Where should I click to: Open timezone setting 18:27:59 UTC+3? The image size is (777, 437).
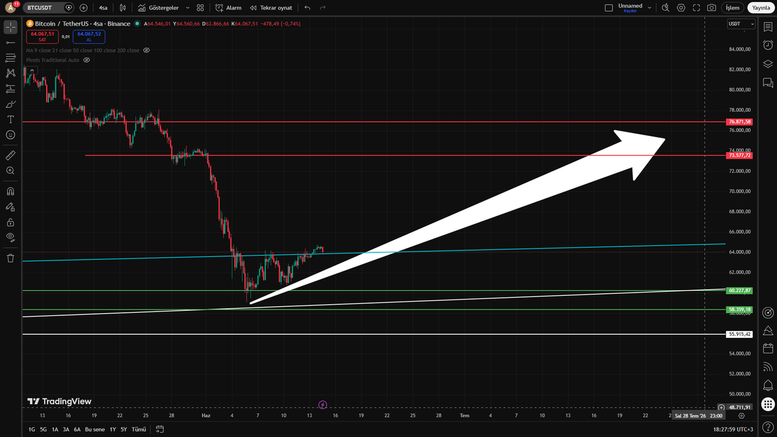point(733,429)
